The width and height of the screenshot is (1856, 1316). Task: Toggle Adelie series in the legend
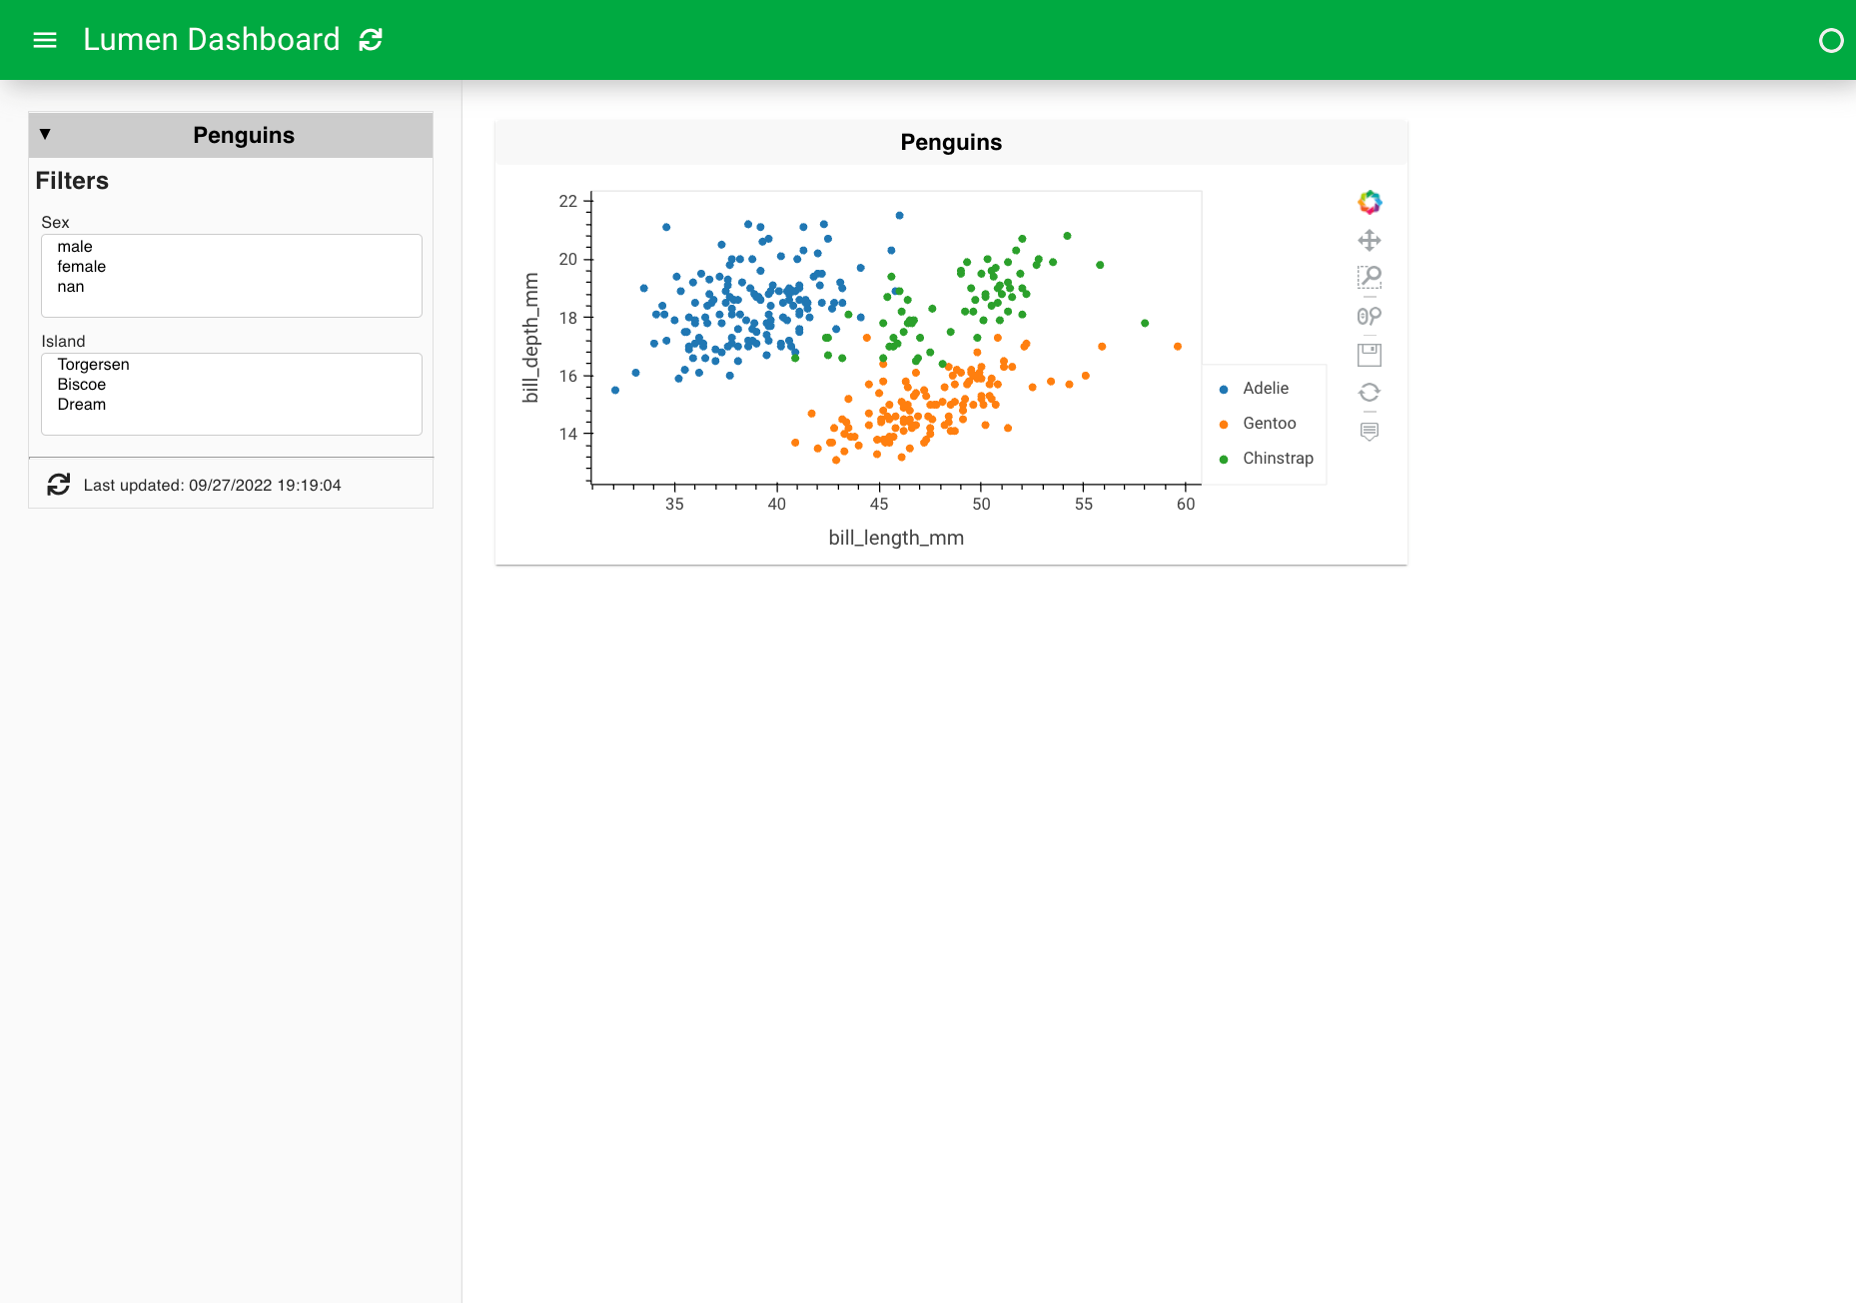point(1265,389)
